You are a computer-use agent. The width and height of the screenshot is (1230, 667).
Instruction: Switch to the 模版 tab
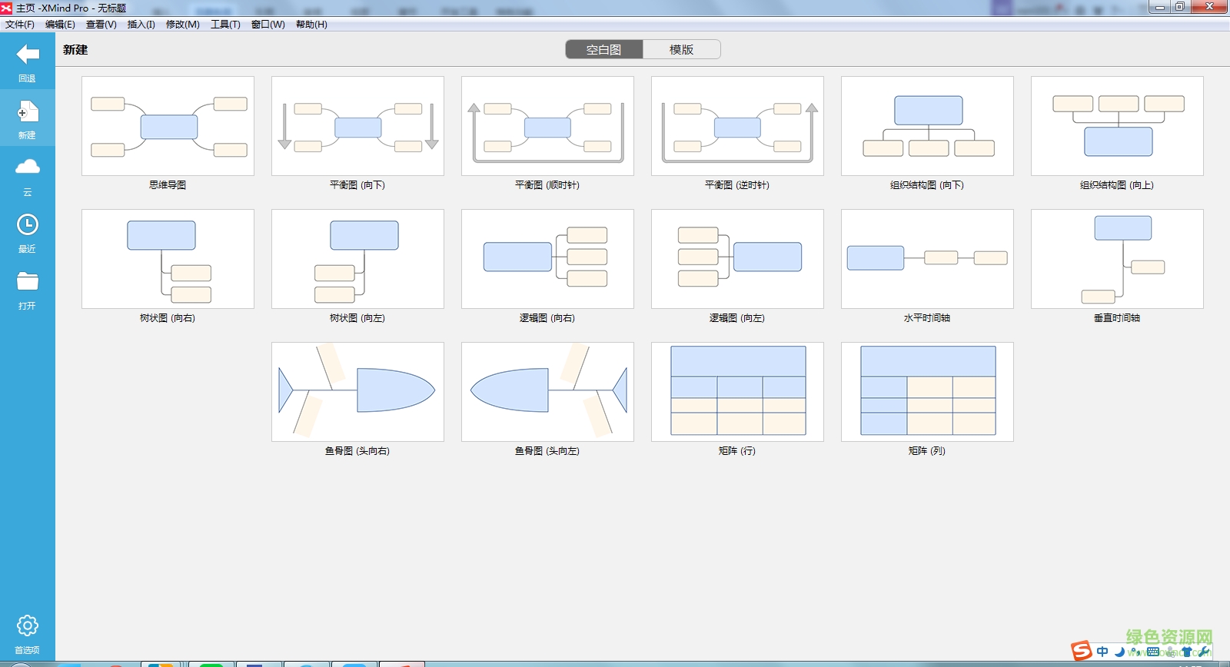pyautogui.click(x=681, y=49)
